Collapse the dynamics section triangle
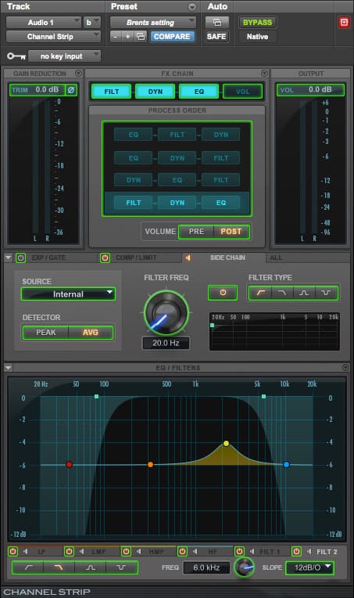Screen dimensions: 354x598 point(8,258)
